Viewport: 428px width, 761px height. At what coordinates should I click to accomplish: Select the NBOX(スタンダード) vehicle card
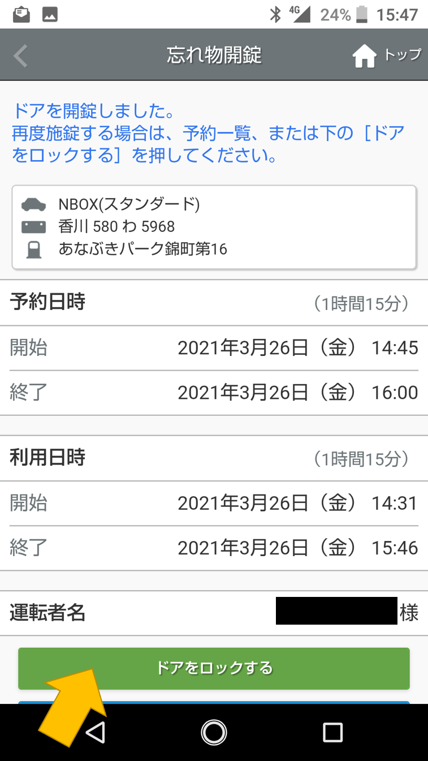pyautogui.click(x=214, y=227)
